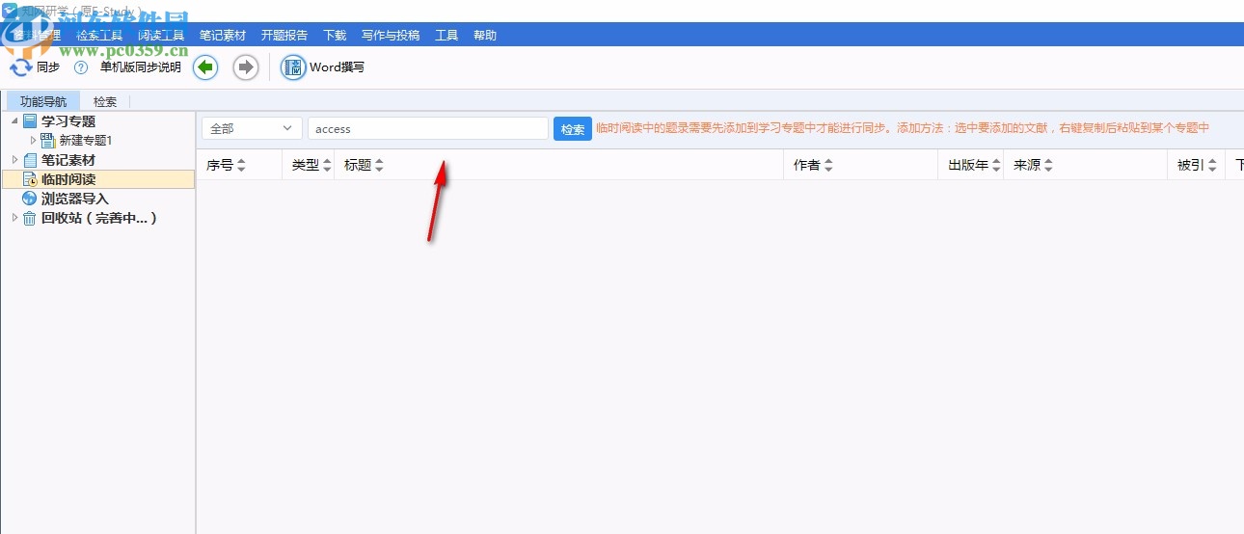Click the 浏览器导入 globe icon
This screenshot has width=1244, height=534.
pyautogui.click(x=30, y=199)
